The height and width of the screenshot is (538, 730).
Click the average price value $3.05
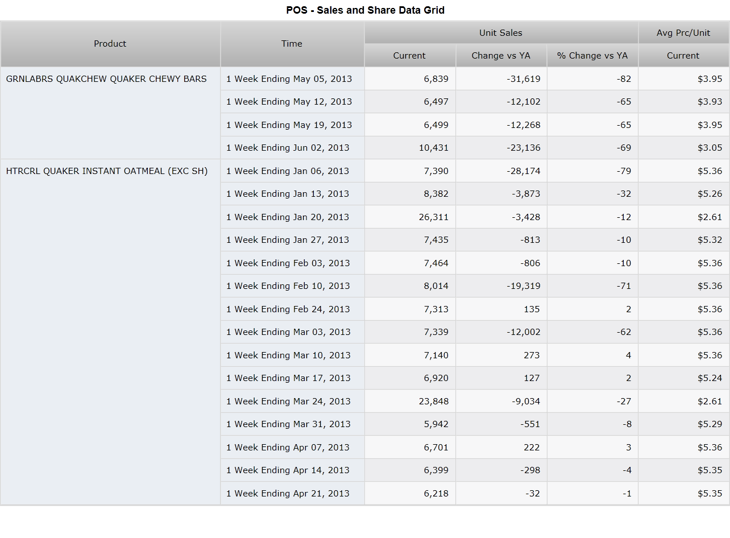click(710, 148)
